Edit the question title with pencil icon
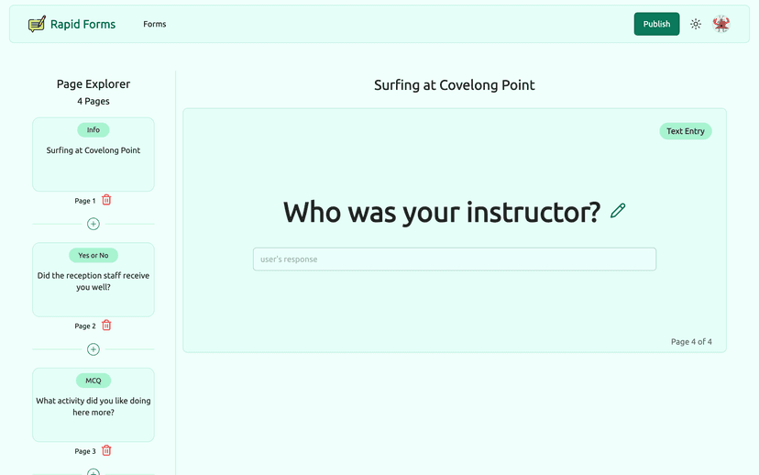The height and width of the screenshot is (475, 759). tap(618, 211)
